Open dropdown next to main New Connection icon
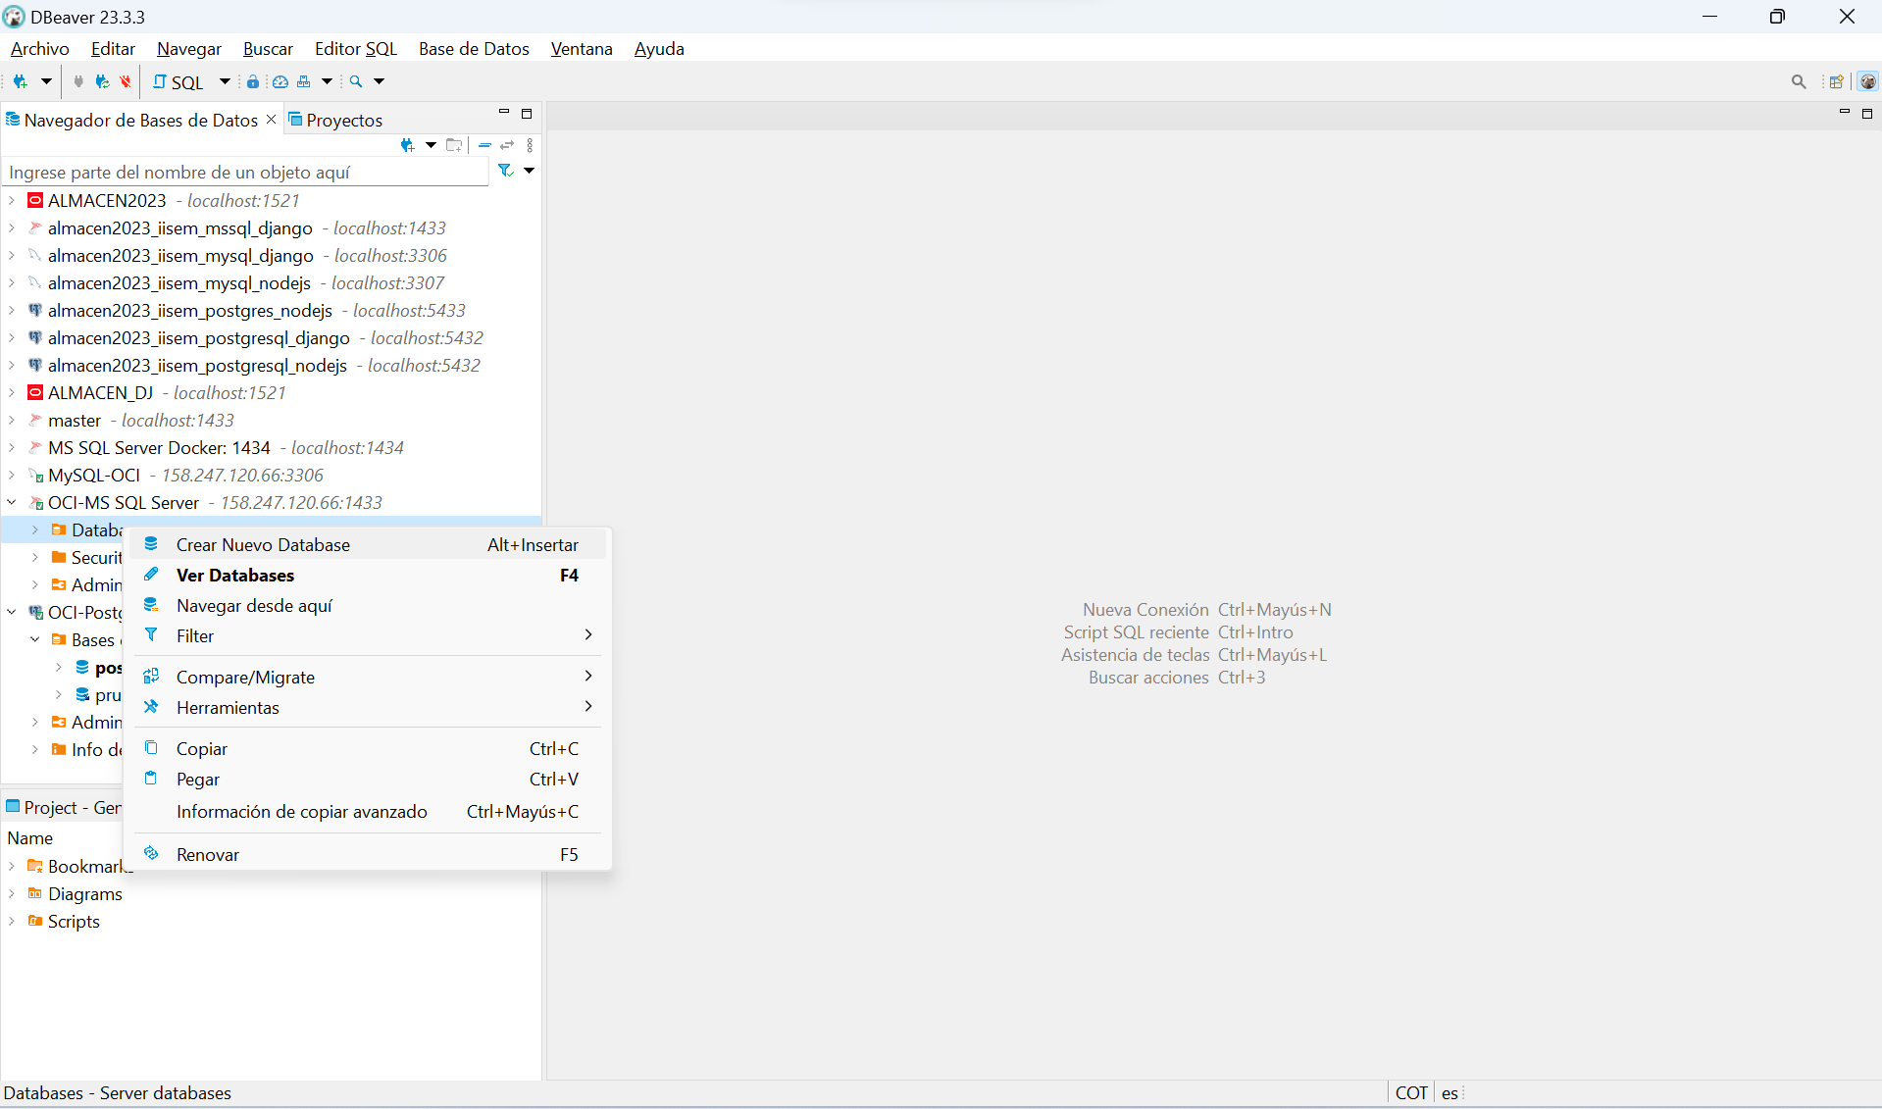 [x=46, y=81]
